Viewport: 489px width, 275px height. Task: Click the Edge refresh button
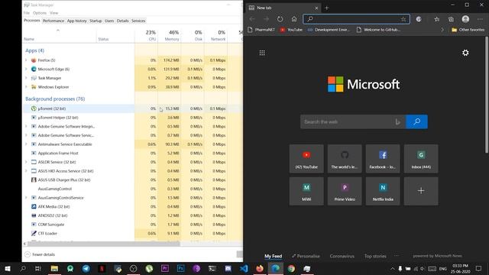pyautogui.click(x=280, y=19)
